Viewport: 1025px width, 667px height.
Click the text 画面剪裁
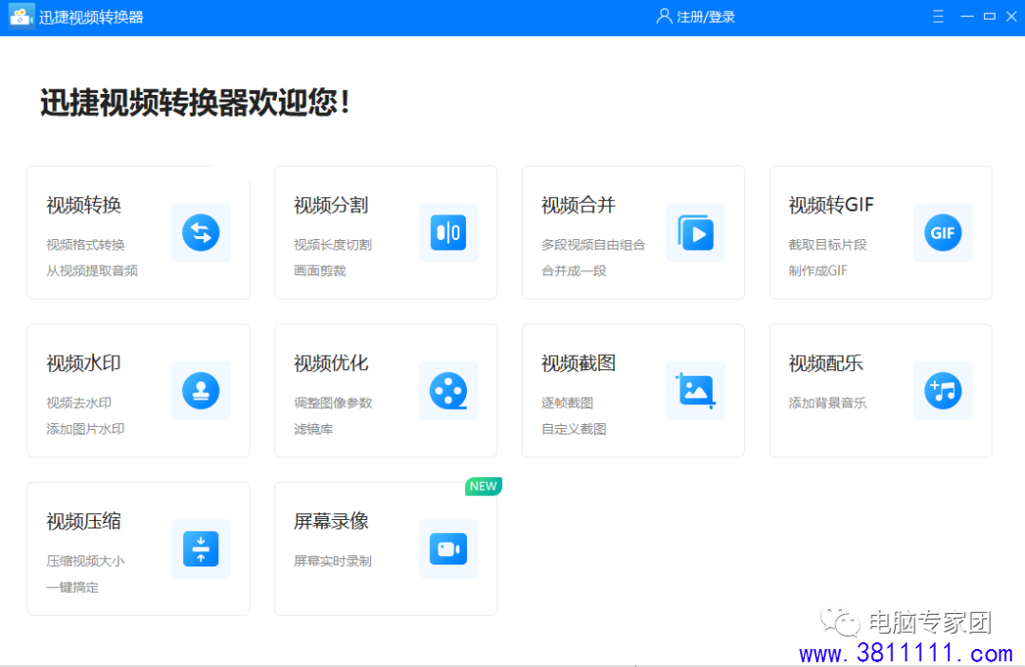pyautogui.click(x=320, y=271)
